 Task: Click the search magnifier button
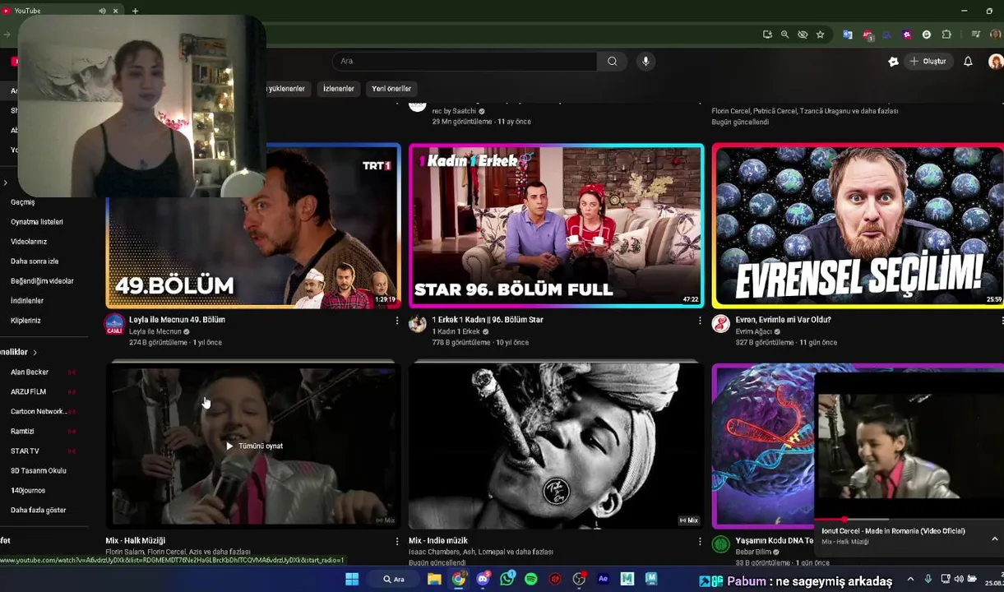coord(612,61)
